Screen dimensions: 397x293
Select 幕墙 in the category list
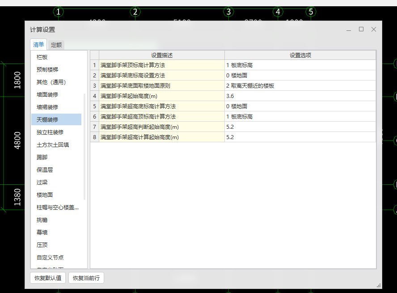click(56, 232)
